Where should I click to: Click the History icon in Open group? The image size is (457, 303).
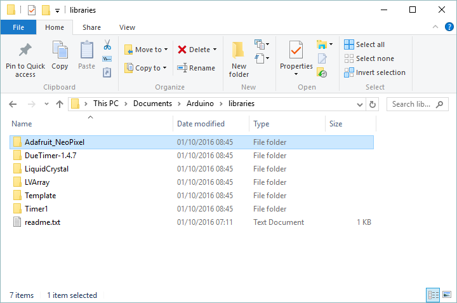[322, 72]
